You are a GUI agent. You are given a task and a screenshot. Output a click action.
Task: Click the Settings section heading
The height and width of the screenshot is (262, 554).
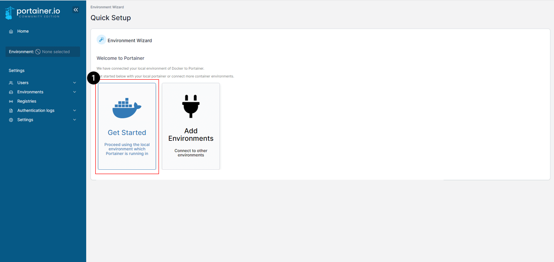(x=16, y=71)
